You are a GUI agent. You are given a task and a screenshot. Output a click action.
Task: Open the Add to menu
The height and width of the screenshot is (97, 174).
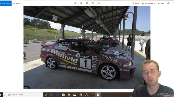pyautogui.click(x=17, y=4)
